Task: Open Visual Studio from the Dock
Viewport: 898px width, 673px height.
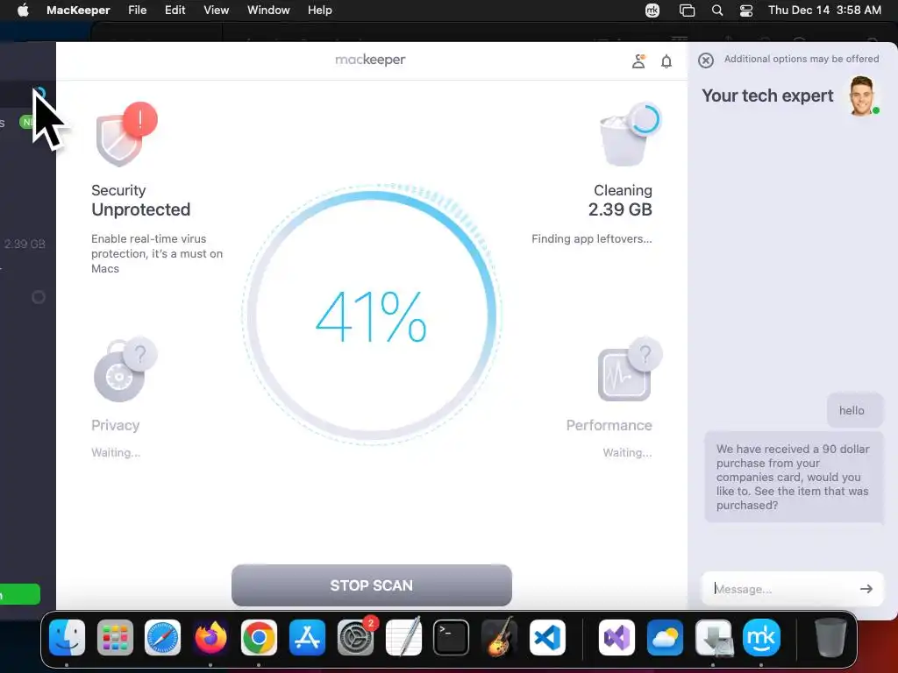Action: pos(616,637)
